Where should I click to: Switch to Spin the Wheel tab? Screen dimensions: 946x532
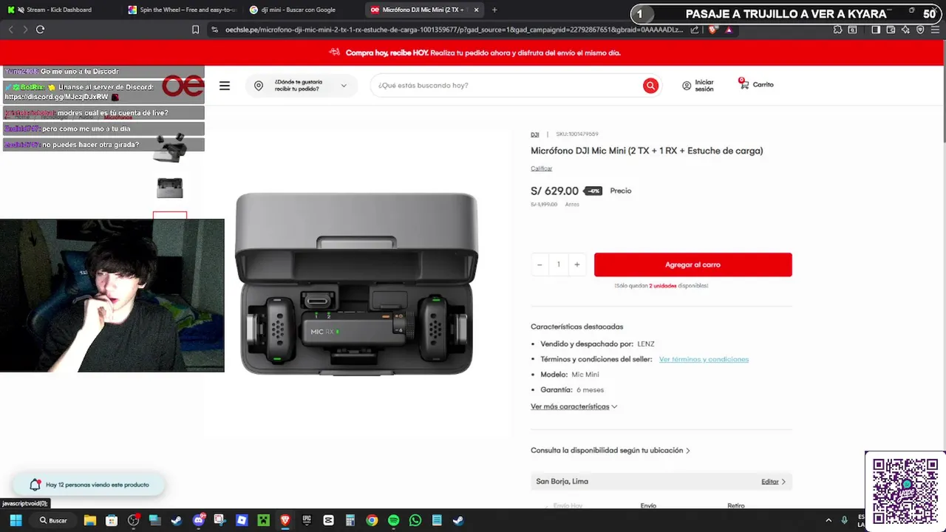click(x=181, y=10)
